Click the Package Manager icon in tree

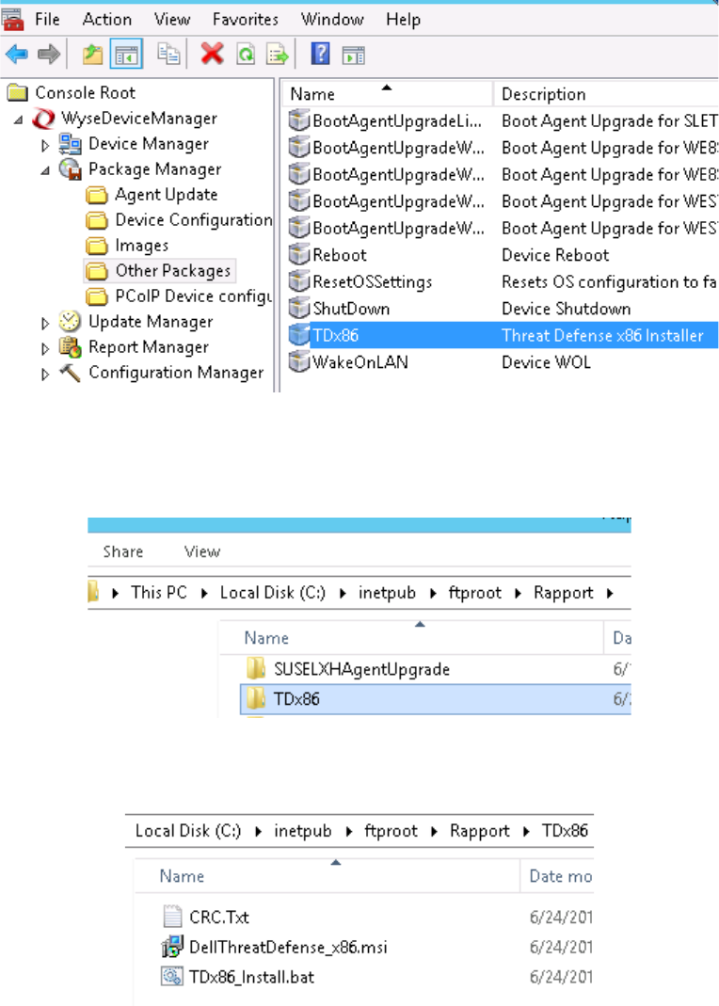pos(70,169)
